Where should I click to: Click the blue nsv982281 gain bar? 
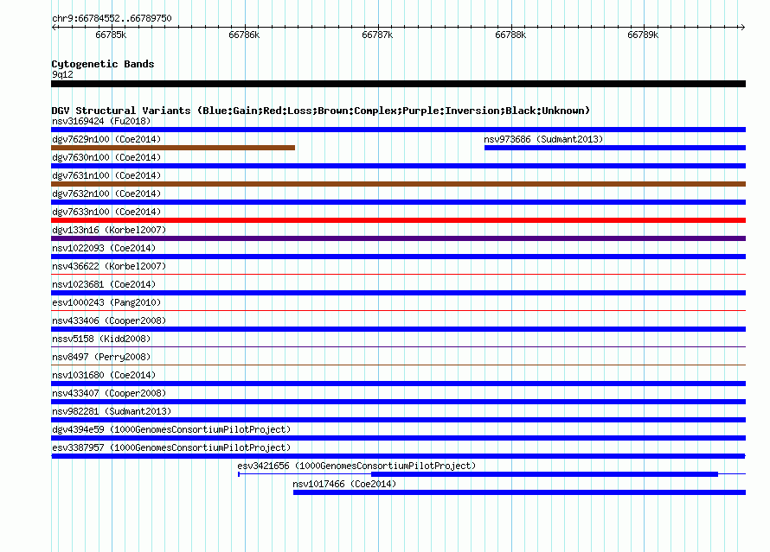tap(398, 420)
